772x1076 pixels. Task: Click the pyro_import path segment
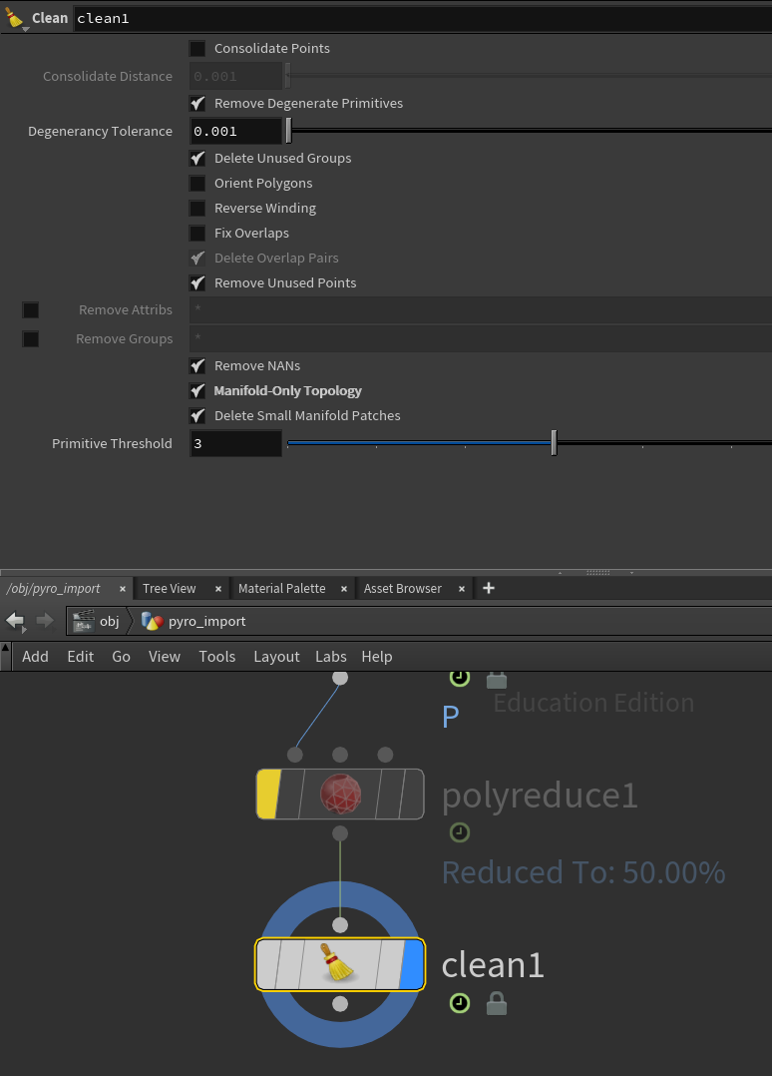193,621
